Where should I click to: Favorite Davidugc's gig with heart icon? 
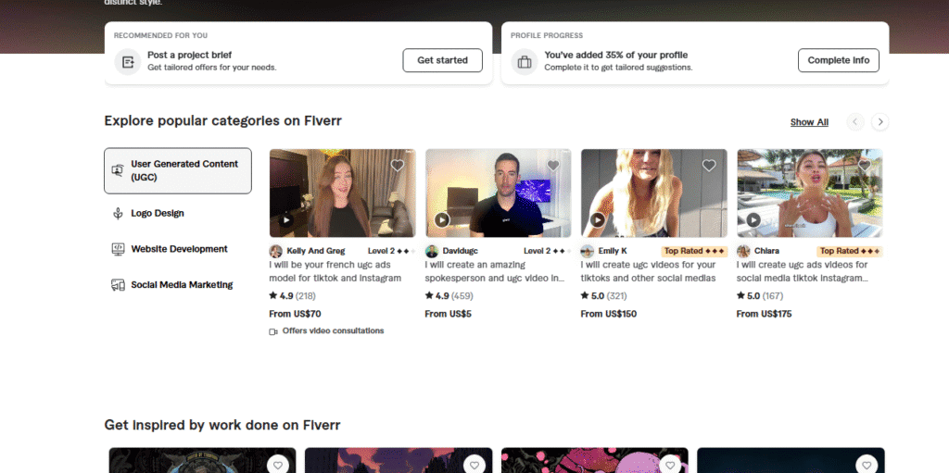tap(553, 166)
